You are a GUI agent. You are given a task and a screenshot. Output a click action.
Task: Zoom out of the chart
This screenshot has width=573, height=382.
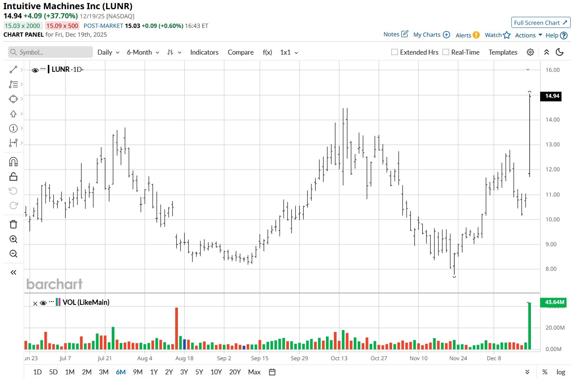[13, 254]
